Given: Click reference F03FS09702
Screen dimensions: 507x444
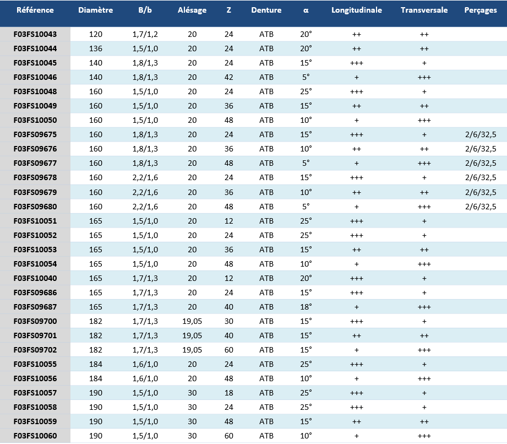Looking at the screenshot, I should click(x=35, y=350).
